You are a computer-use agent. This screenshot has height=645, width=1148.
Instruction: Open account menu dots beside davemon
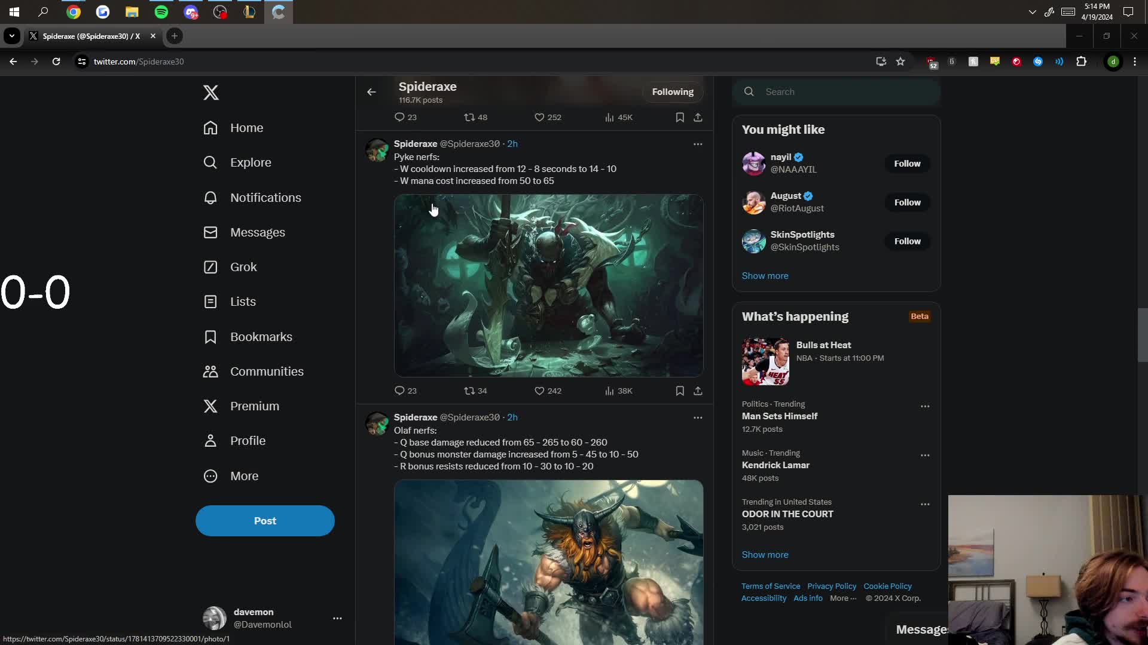coord(337,618)
